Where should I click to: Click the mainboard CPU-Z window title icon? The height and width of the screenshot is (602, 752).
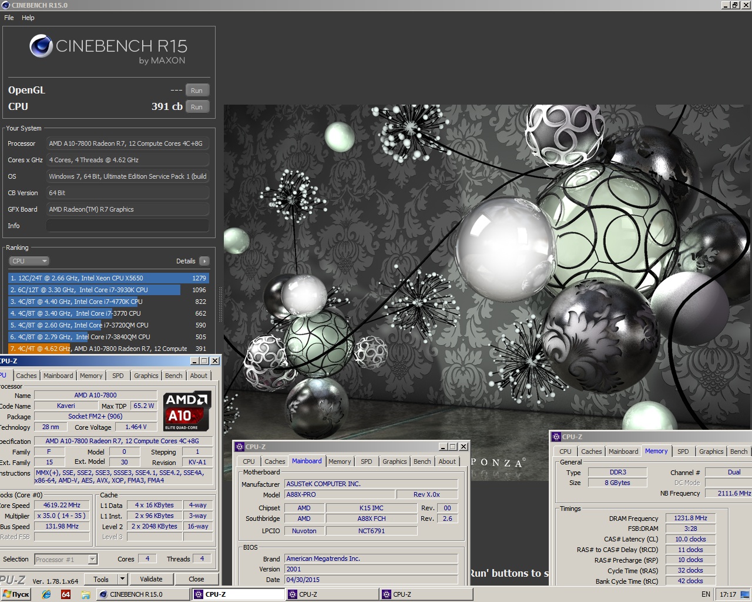240,447
